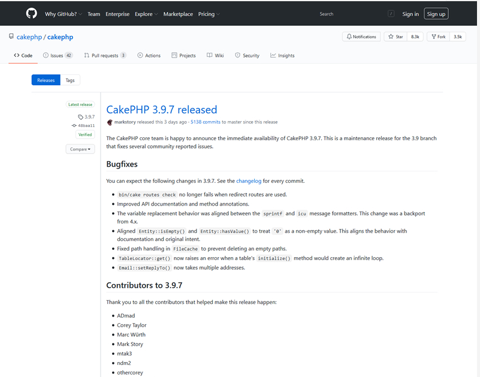Open commit 48baa11
Screen dimensions: 480x377
86,125
